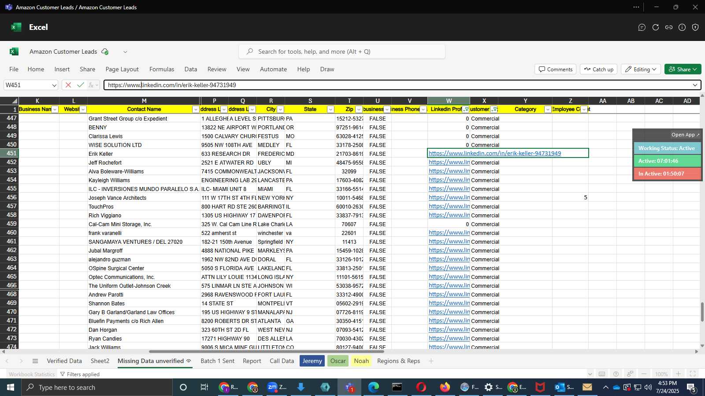Open Joseph Vance Architects LinkedIn link
Image resolution: width=705 pixels, height=396 pixels.
click(x=449, y=198)
